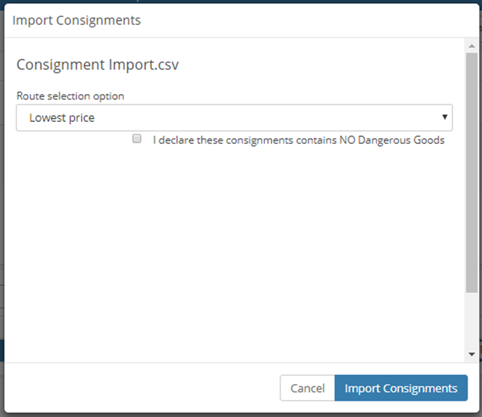
Task: Click the 'Consignment Import.csv' file name heading
Action: tap(98, 64)
